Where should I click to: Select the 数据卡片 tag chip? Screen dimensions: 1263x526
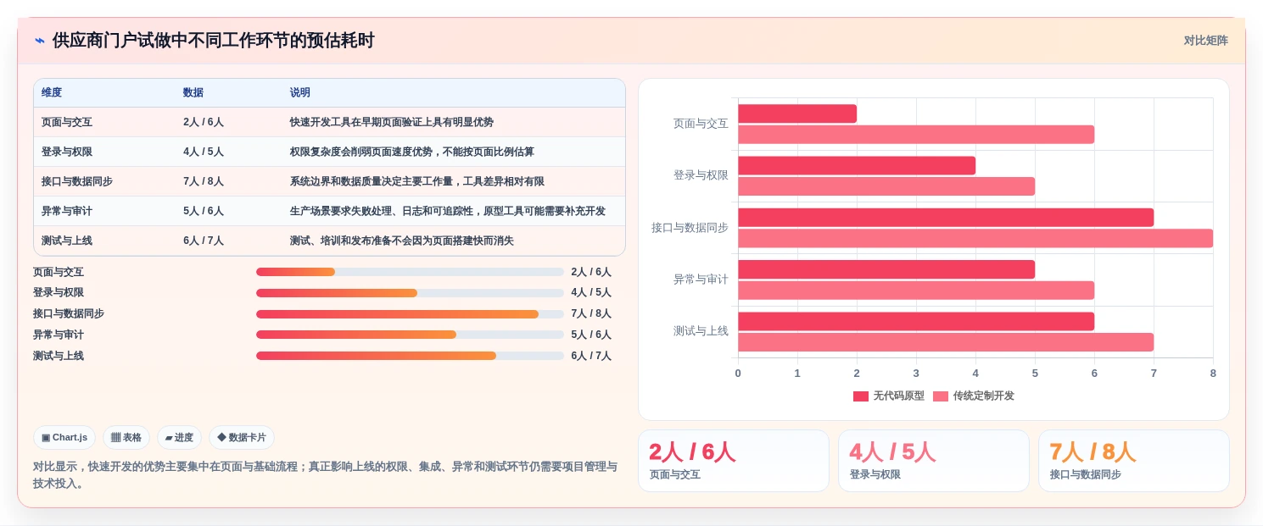pyautogui.click(x=242, y=438)
